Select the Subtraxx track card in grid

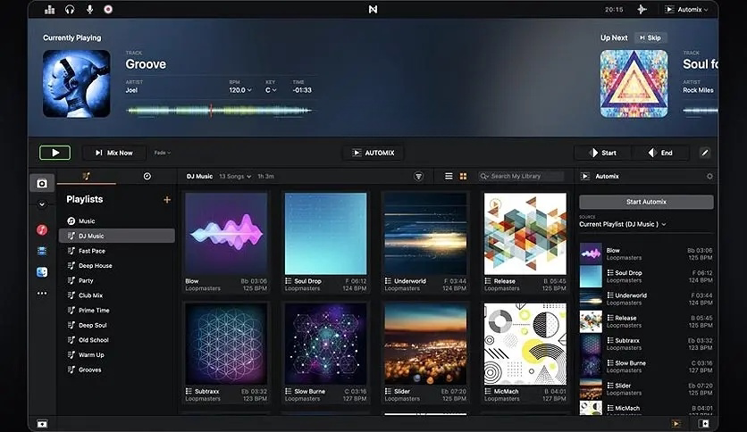coord(226,353)
